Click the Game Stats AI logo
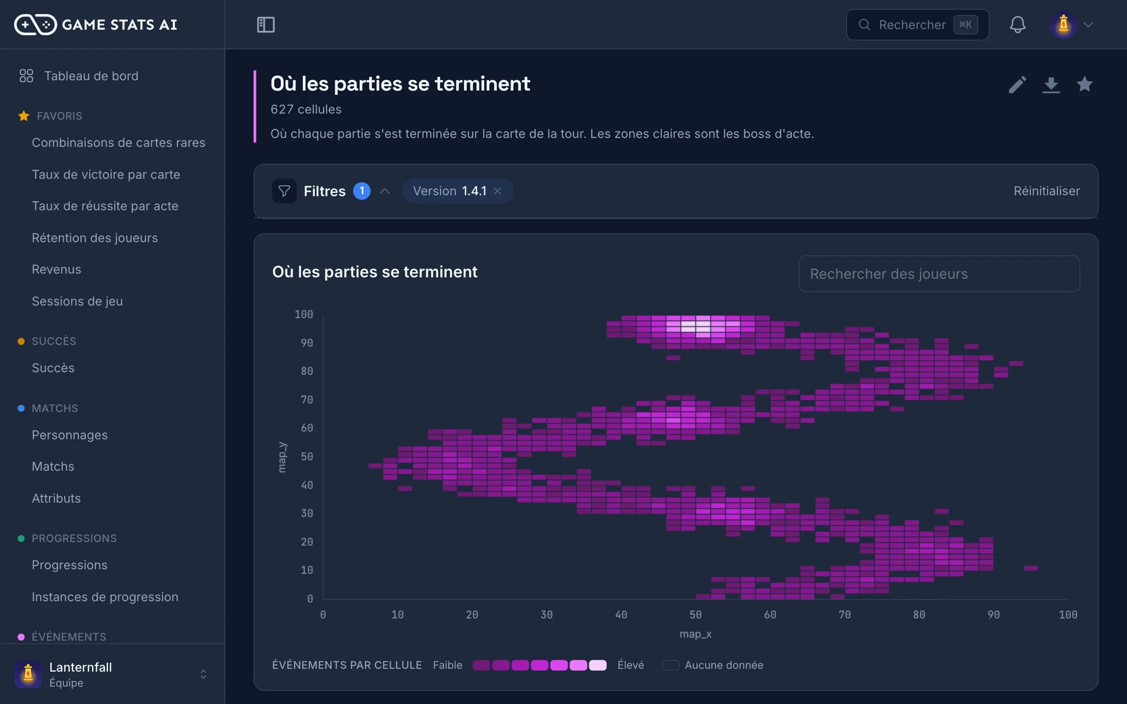This screenshot has width=1127, height=704. pos(96,24)
